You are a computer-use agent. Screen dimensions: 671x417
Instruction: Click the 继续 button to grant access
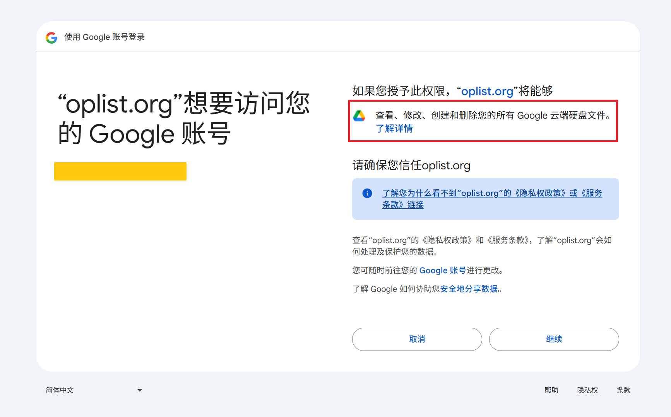pyautogui.click(x=554, y=339)
